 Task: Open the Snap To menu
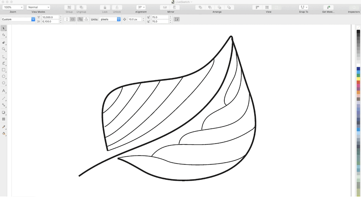coord(303,7)
